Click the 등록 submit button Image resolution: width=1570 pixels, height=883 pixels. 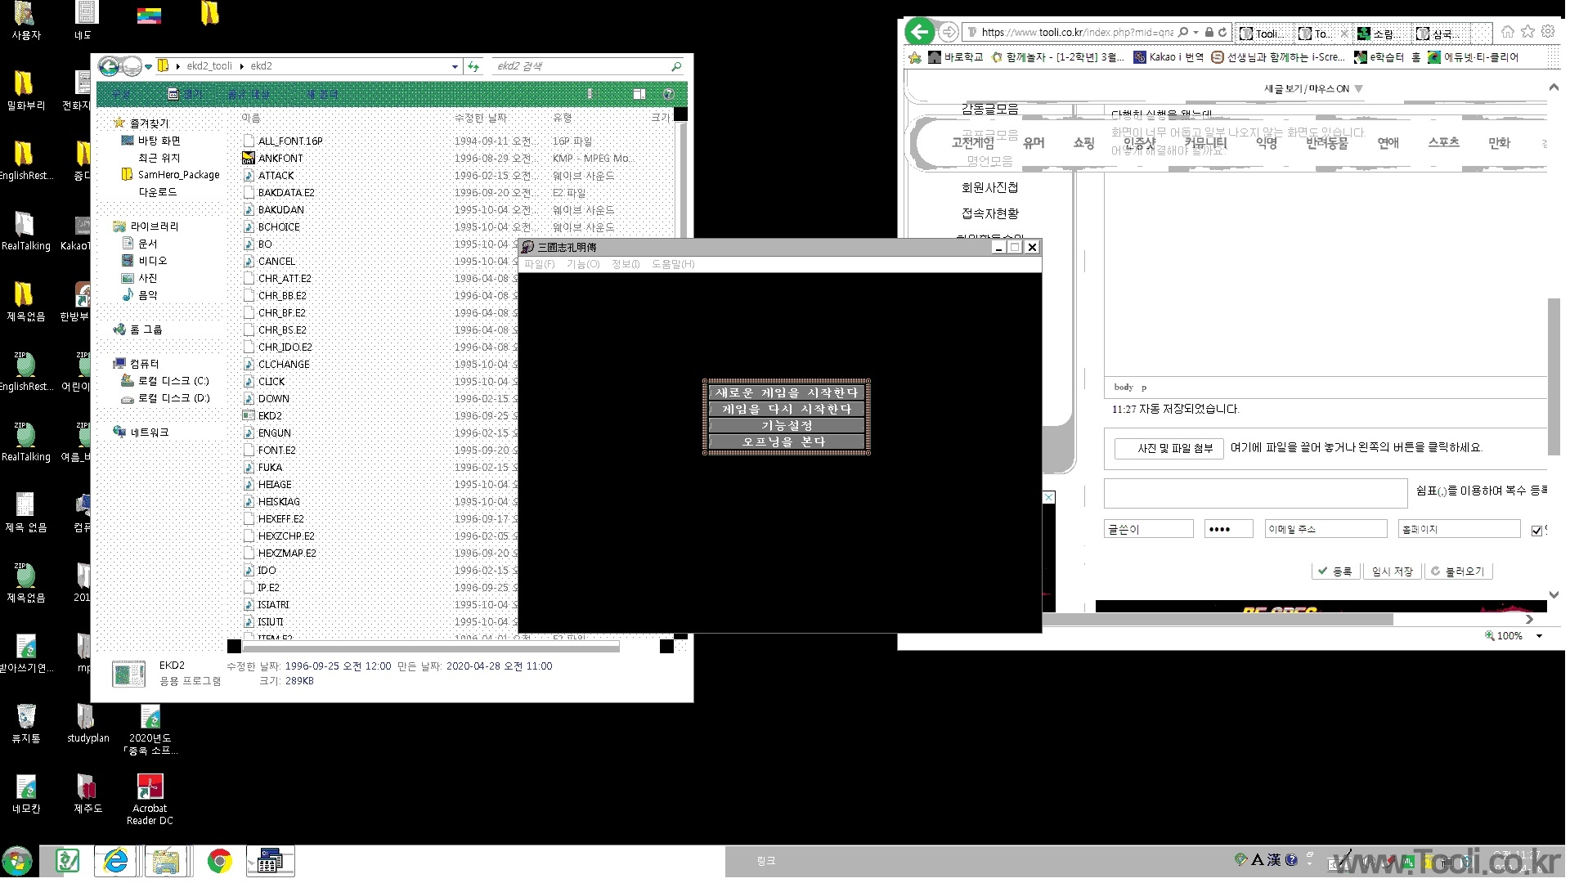pos(1335,571)
